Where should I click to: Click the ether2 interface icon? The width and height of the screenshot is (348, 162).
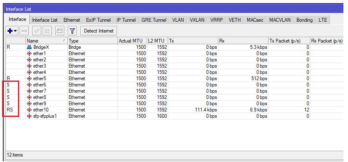pyautogui.click(x=29, y=60)
